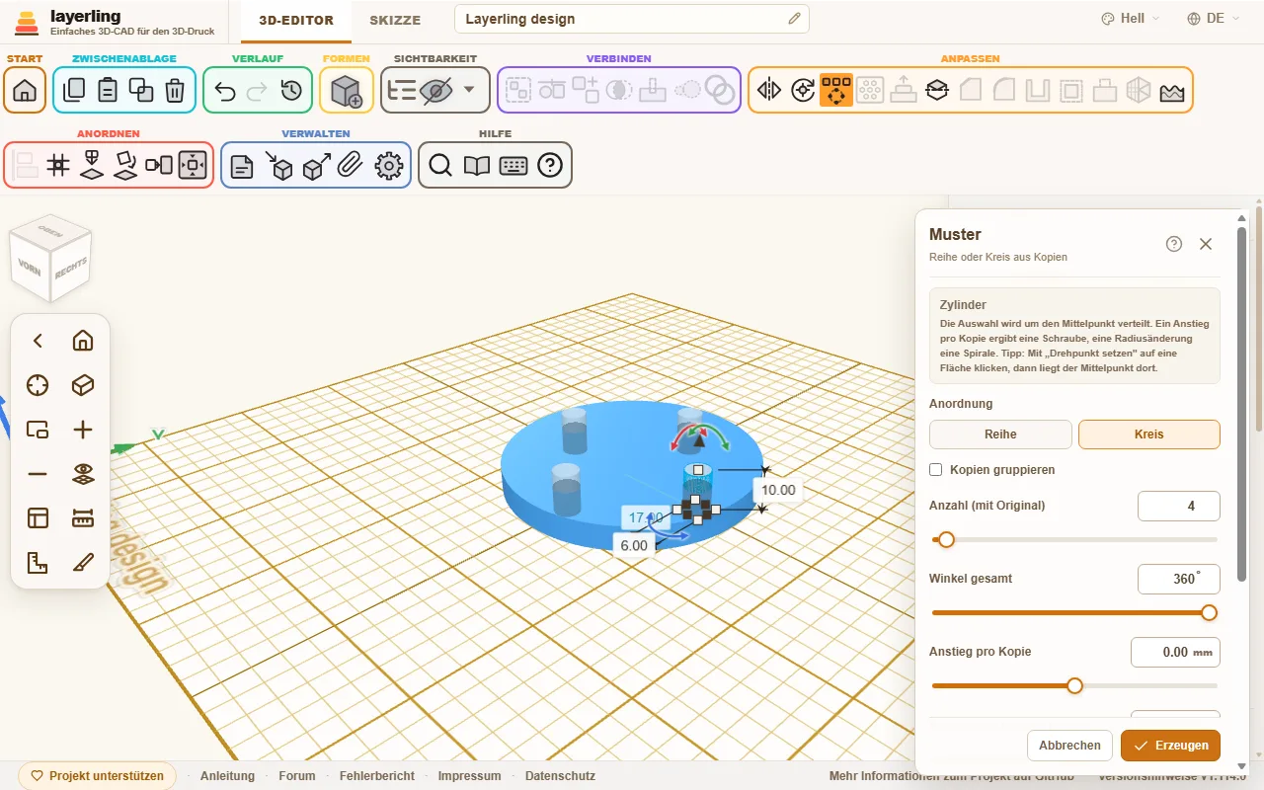Toggle the Kopien gruppieren checkbox
This screenshot has width=1264, height=790.
tap(936, 470)
